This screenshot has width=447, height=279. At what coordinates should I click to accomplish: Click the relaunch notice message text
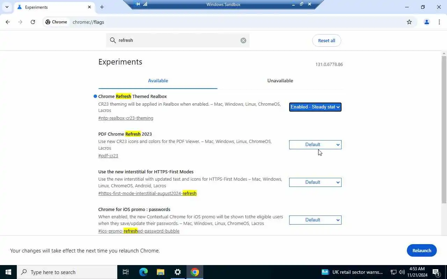click(x=85, y=250)
